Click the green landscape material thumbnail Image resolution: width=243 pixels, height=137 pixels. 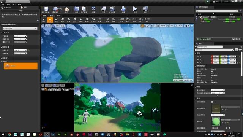point(216,121)
